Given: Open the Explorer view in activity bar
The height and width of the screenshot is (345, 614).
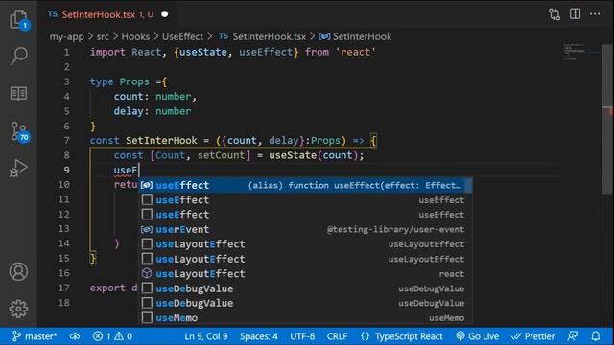Looking at the screenshot, I should [18, 19].
